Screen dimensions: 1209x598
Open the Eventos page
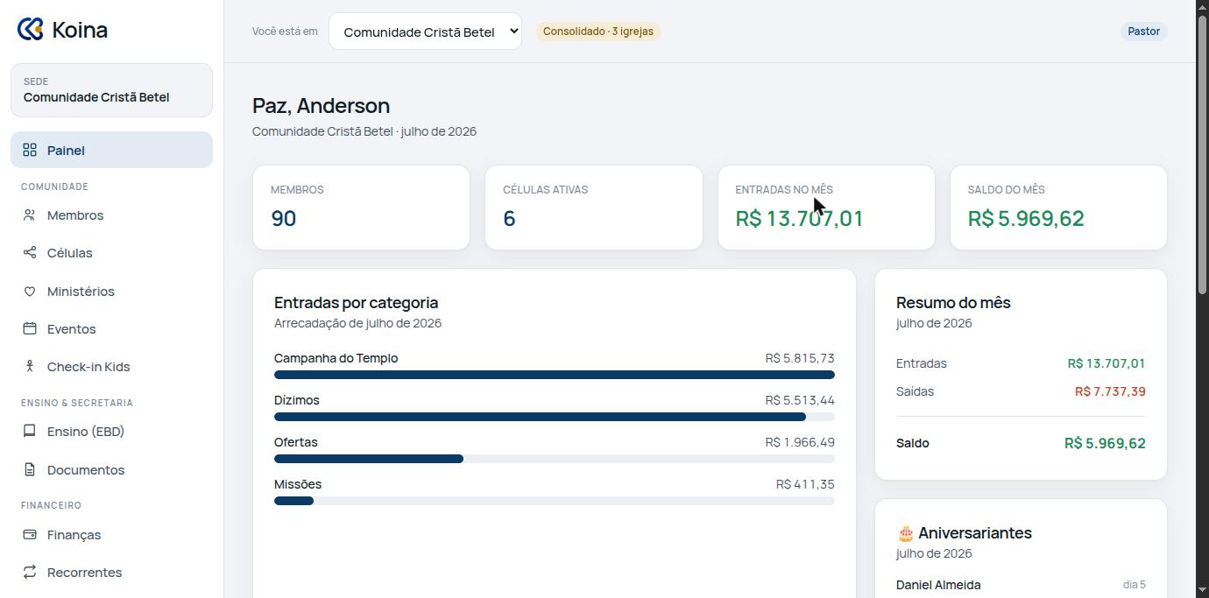click(111, 328)
